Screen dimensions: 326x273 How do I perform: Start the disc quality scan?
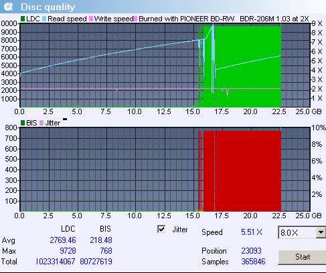point(302,257)
